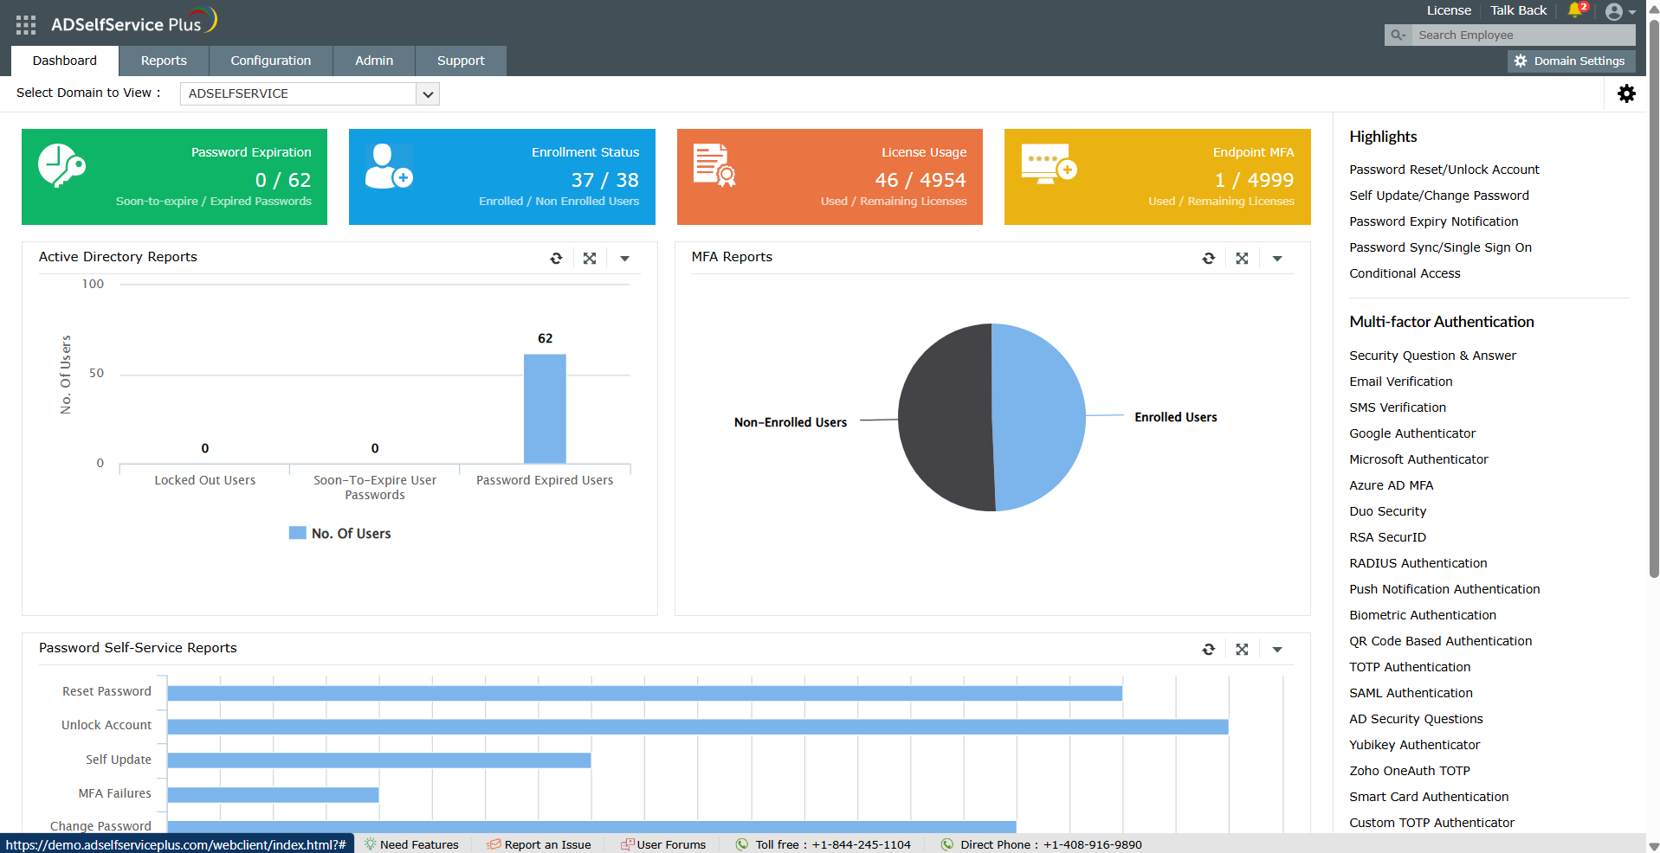
Task: Open RADIUS Authentication link
Action: point(1418,563)
